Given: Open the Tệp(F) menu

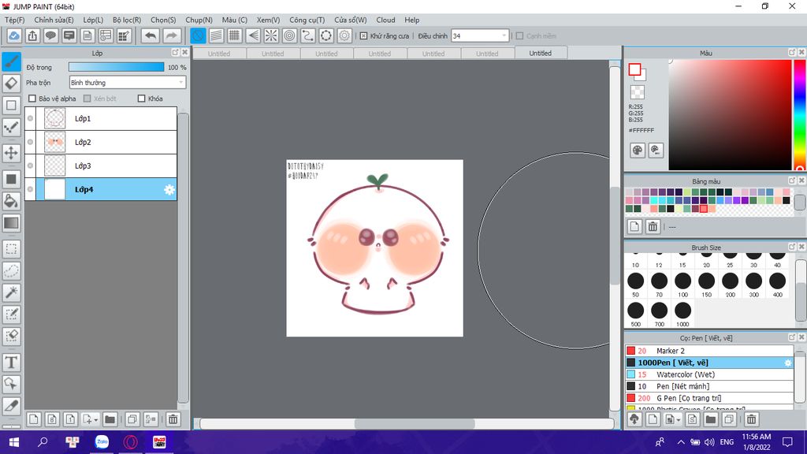Looking at the screenshot, I should click(14, 20).
